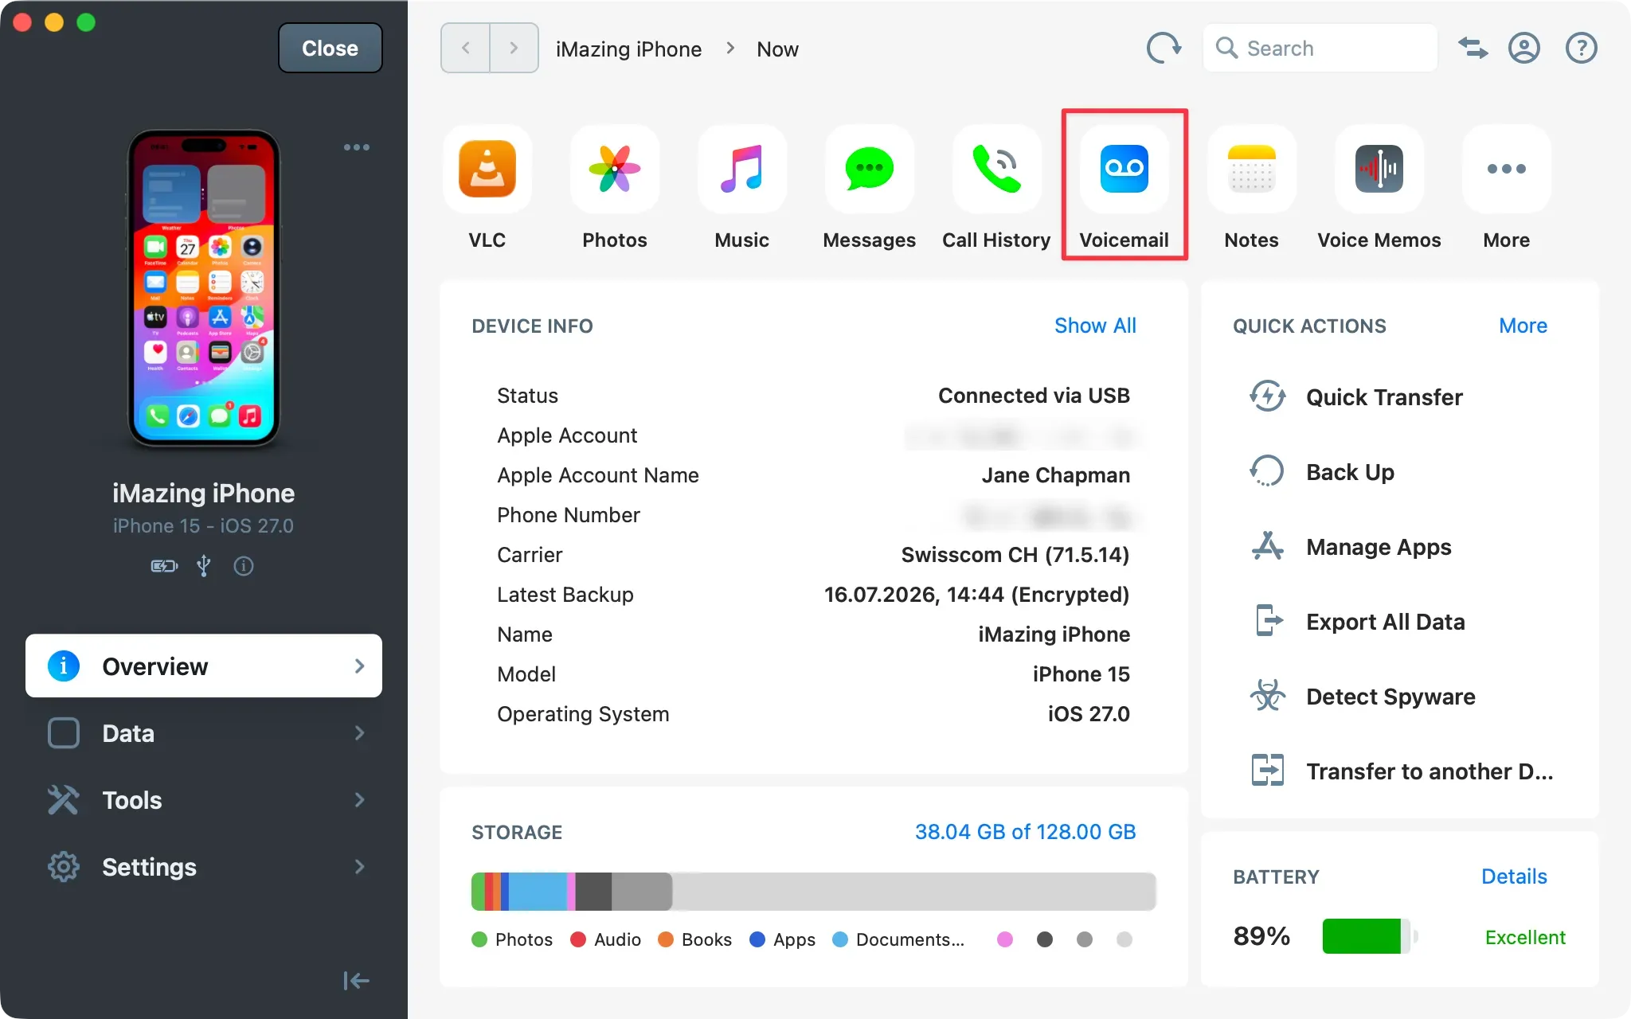The height and width of the screenshot is (1019, 1631).
Task: Open the Notes app icon
Action: click(x=1252, y=169)
